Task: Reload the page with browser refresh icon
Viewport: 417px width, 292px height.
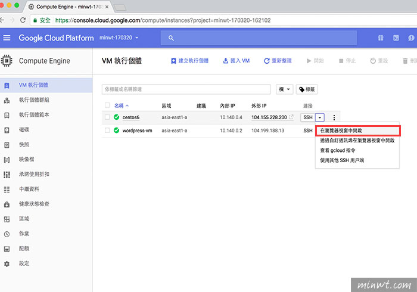Action: pos(23,20)
